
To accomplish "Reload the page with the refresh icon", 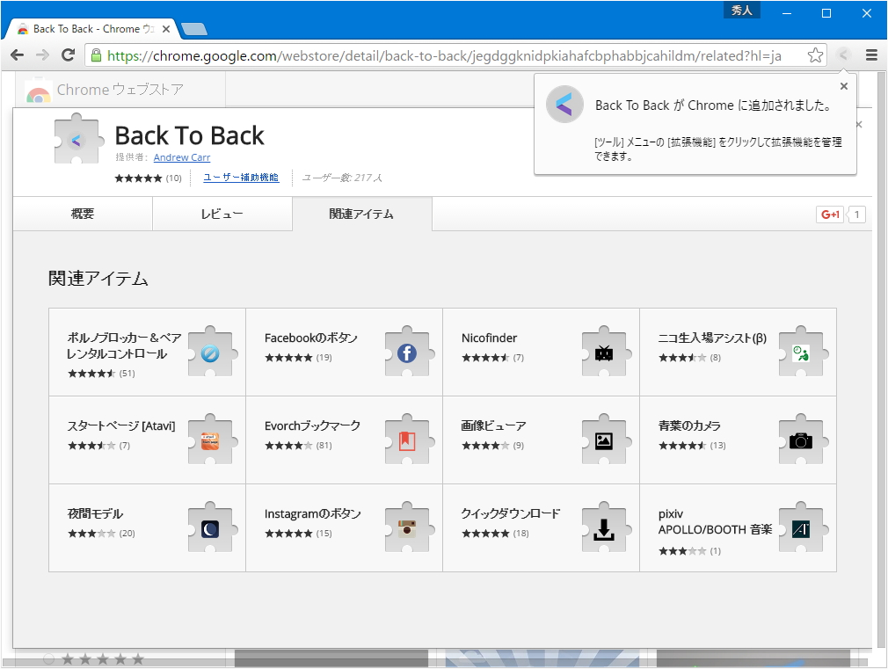I will tap(69, 55).
